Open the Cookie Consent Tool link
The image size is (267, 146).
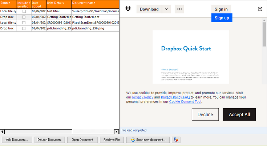click(185, 101)
